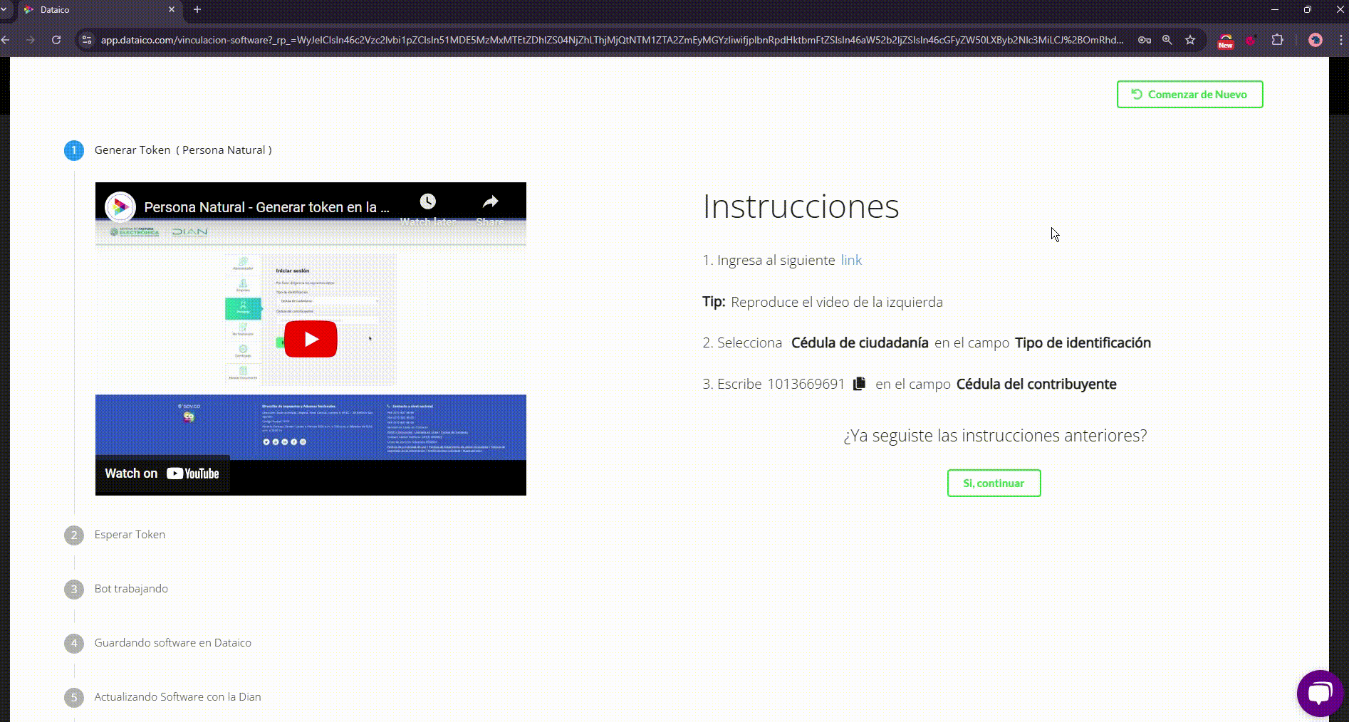Open the Dataico channel avatar on video
1349x722 pixels.
120,207
